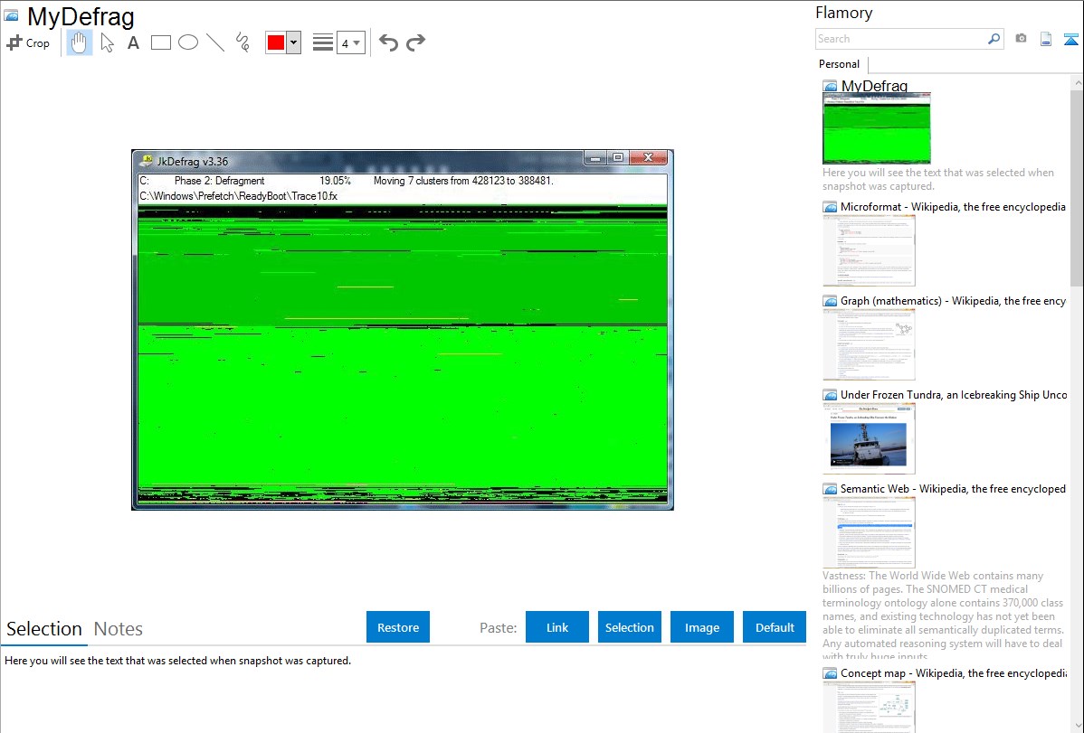Open the Under Frozen Tundra snapshot thumbnail
The width and height of the screenshot is (1084, 733).
pos(869,438)
